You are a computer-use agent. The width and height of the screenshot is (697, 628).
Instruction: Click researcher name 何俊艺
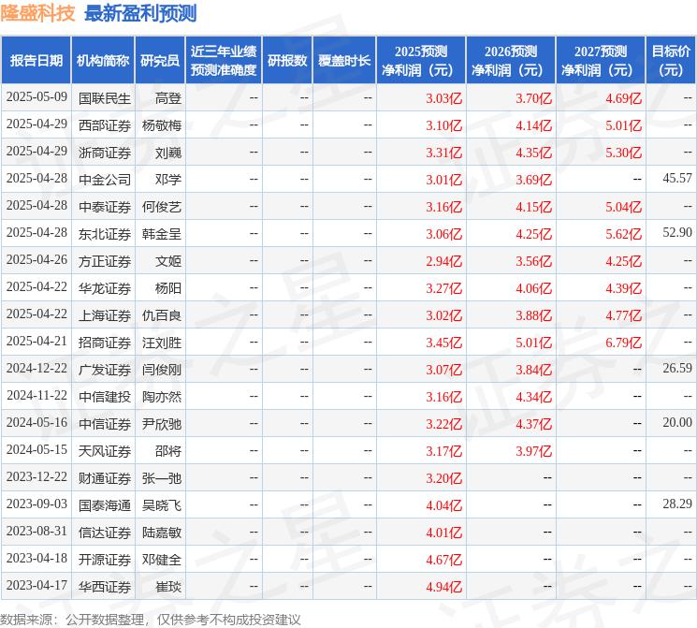click(161, 207)
